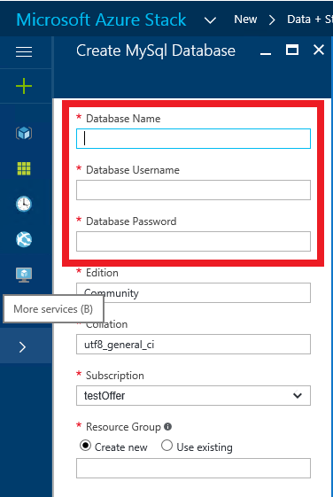
Task: Expand More services arrow in sidebar
Action: [x=22, y=347]
